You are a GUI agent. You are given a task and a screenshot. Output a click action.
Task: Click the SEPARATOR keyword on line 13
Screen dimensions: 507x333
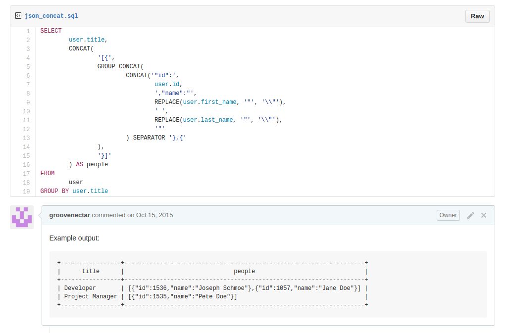coord(149,137)
